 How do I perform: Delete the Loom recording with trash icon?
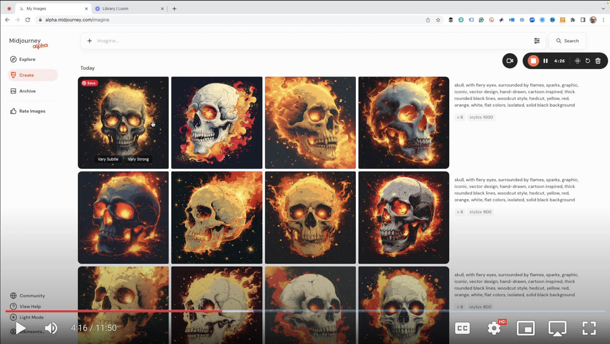pos(598,61)
